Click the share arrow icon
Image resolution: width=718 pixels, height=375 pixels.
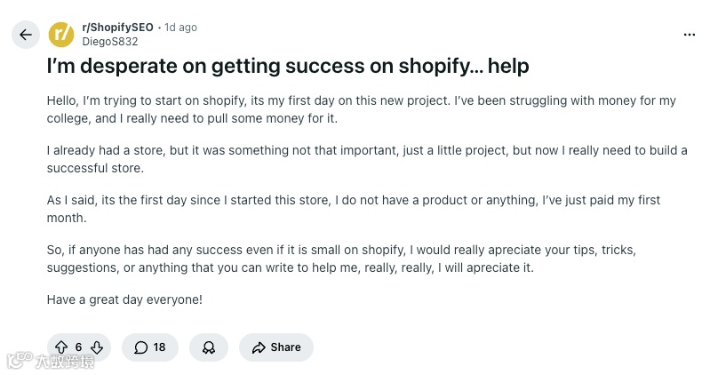(x=259, y=347)
